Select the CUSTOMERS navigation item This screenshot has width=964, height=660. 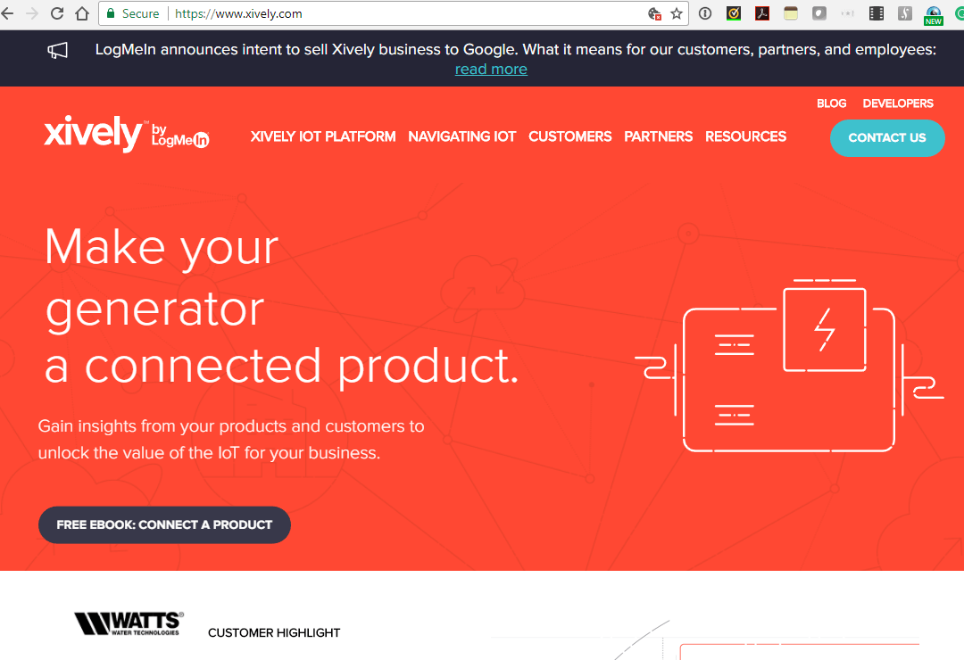pyautogui.click(x=569, y=136)
